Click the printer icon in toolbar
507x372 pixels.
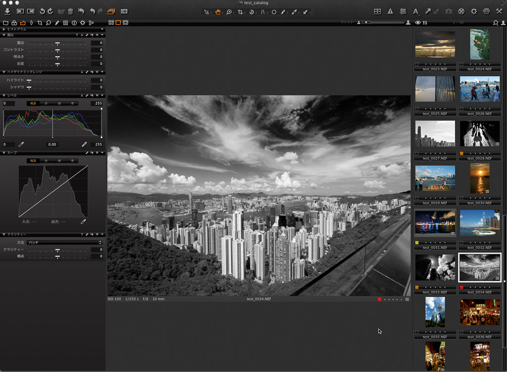(x=486, y=11)
